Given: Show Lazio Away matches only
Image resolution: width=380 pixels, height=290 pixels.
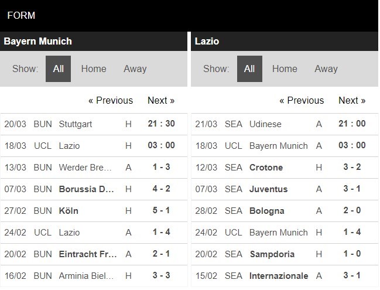Looking at the screenshot, I should [x=326, y=69].
